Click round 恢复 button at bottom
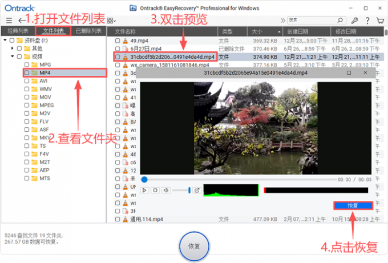The width and height of the screenshot is (388, 263). pyautogui.click(x=194, y=246)
